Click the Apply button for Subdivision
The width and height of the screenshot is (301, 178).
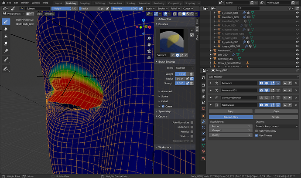[x=231, y=111]
